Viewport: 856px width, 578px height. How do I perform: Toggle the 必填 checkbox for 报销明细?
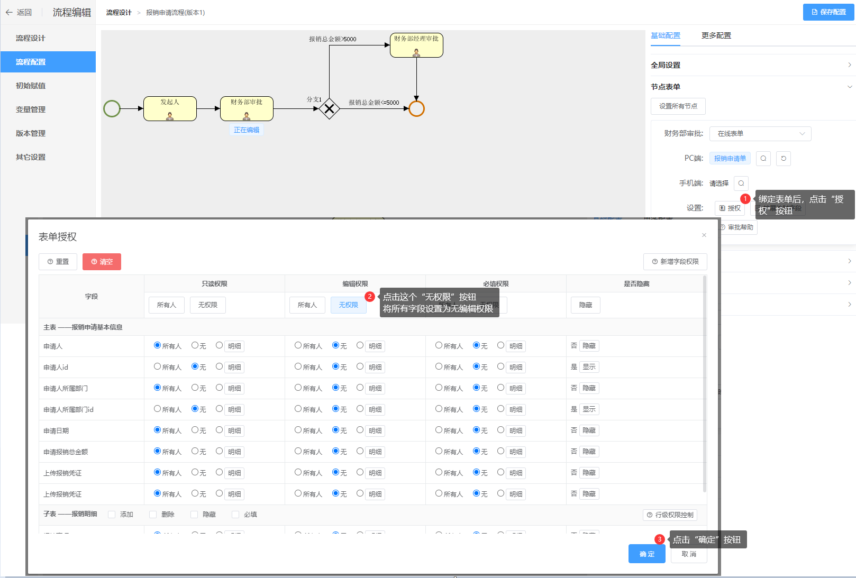[235, 515]
